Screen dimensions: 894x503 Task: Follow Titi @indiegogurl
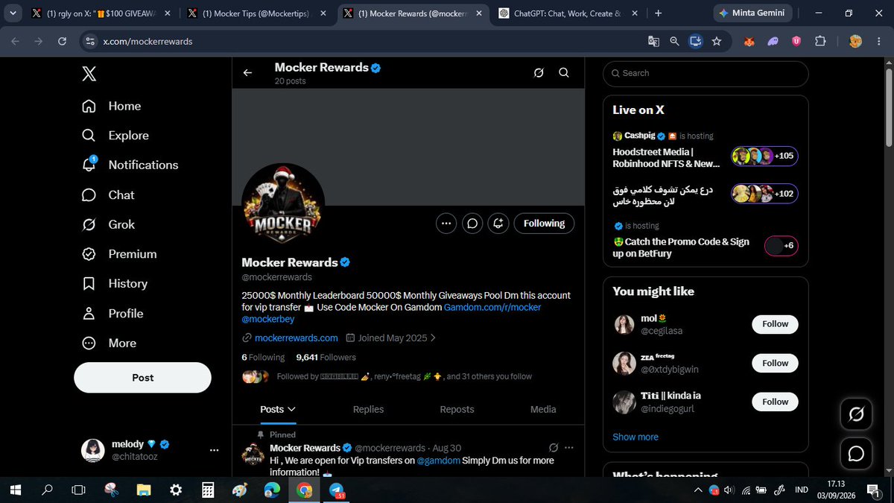coord(775,402)
